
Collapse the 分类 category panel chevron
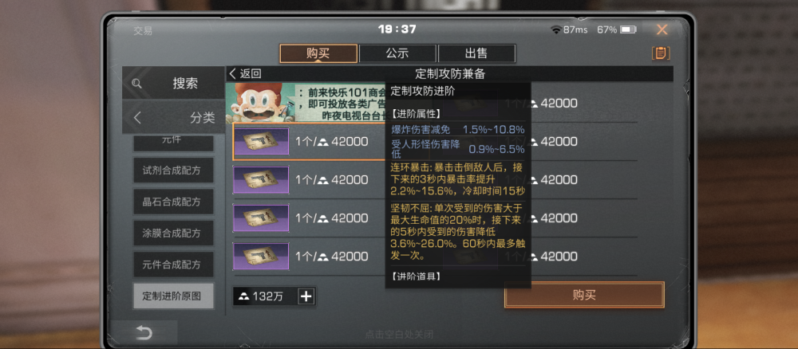tap(137, 117)
